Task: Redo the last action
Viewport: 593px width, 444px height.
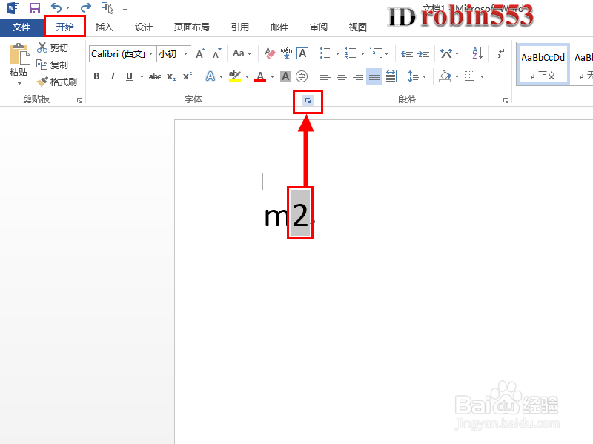Action: point(86,7)
